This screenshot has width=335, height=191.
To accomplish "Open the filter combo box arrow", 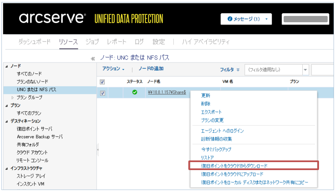I will point(306,70).
